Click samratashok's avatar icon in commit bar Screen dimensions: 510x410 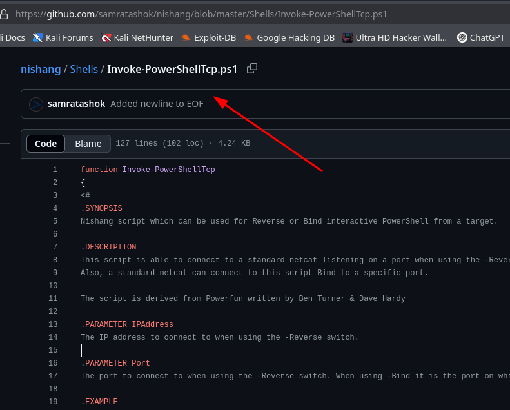coord(36,104)
